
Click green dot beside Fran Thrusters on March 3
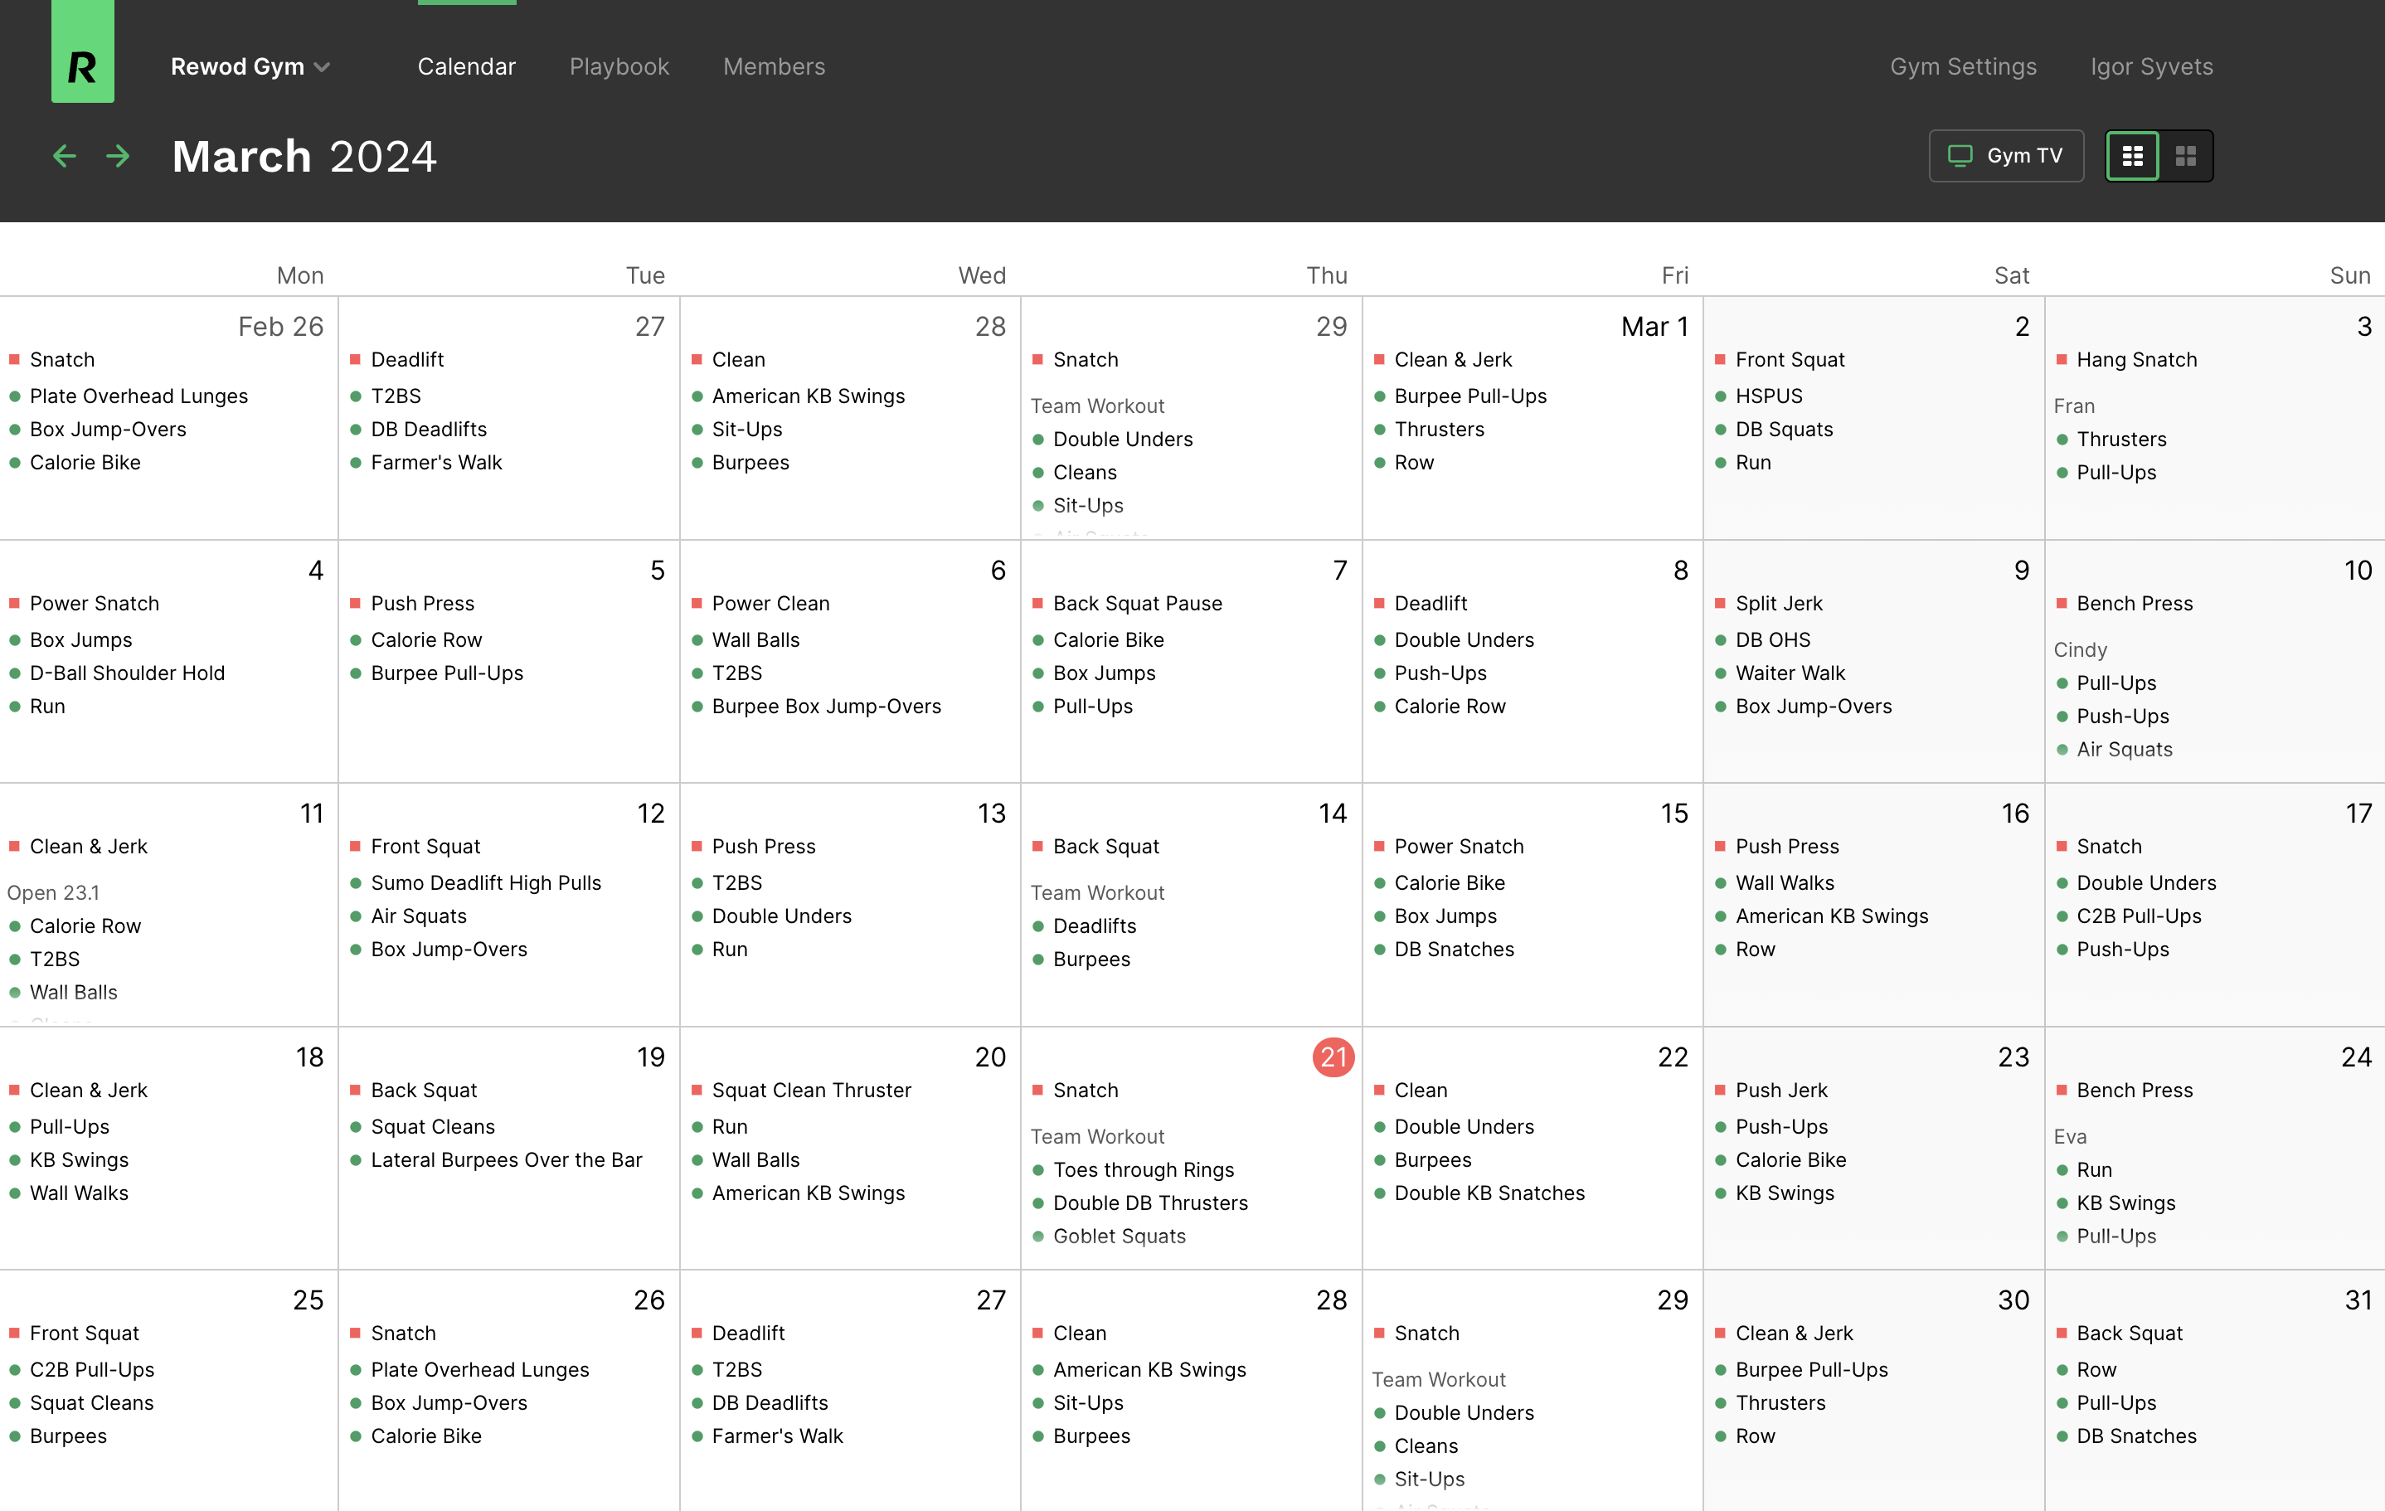coord(2062,440)
